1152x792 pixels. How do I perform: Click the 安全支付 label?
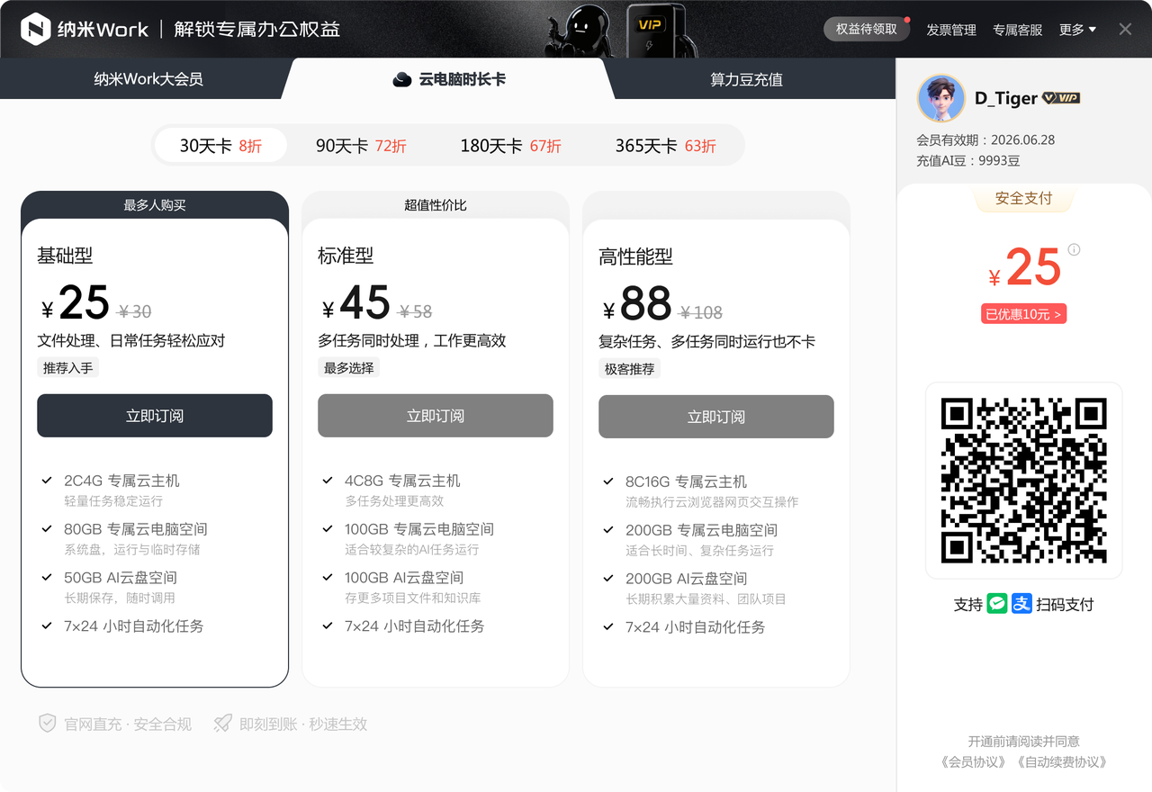tap(1023, 198)
